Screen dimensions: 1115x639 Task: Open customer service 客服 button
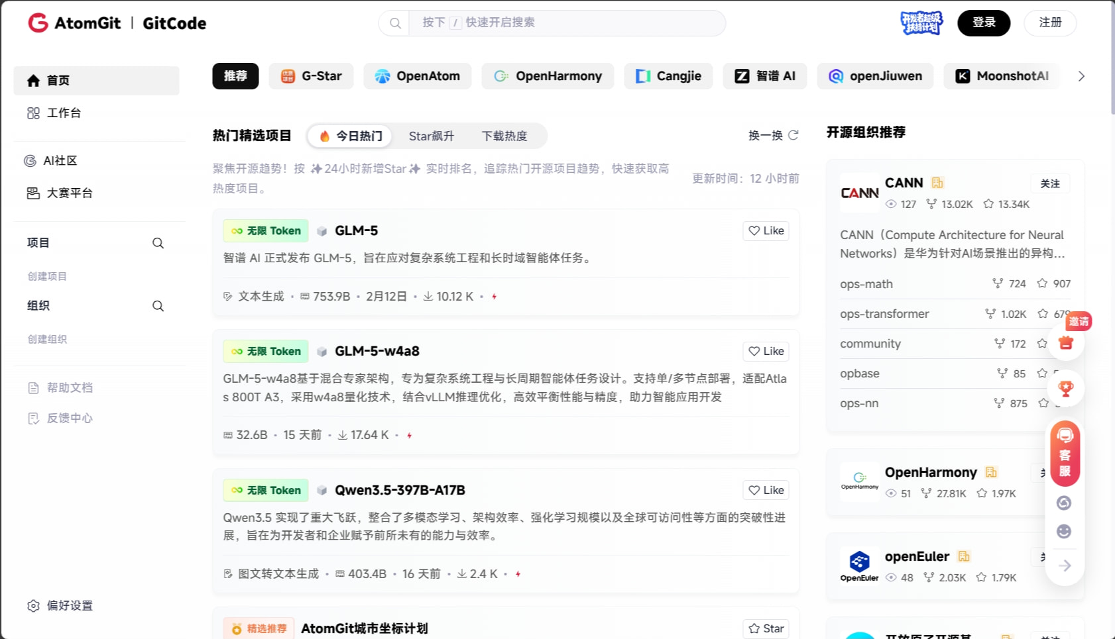pos(1065,454)
